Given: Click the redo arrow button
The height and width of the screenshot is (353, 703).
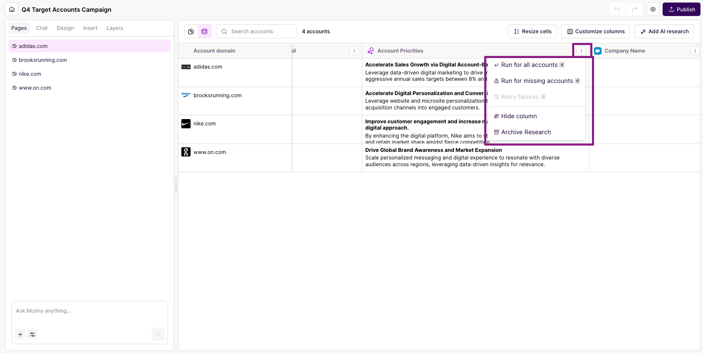Looking at the screenshot, I should [x=634, y=9].
